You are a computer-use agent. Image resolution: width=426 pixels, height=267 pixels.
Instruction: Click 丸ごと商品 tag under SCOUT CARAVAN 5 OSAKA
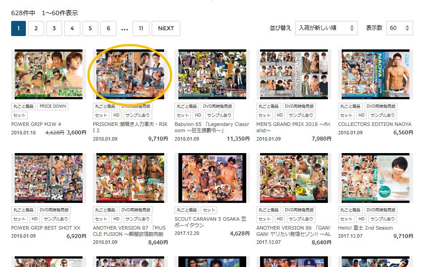(x=186, y=210)
